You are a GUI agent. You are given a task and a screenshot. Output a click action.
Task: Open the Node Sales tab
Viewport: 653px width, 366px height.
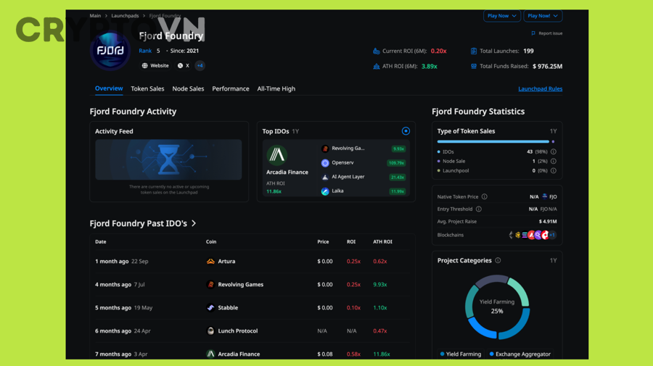click(x=188, y=88)
